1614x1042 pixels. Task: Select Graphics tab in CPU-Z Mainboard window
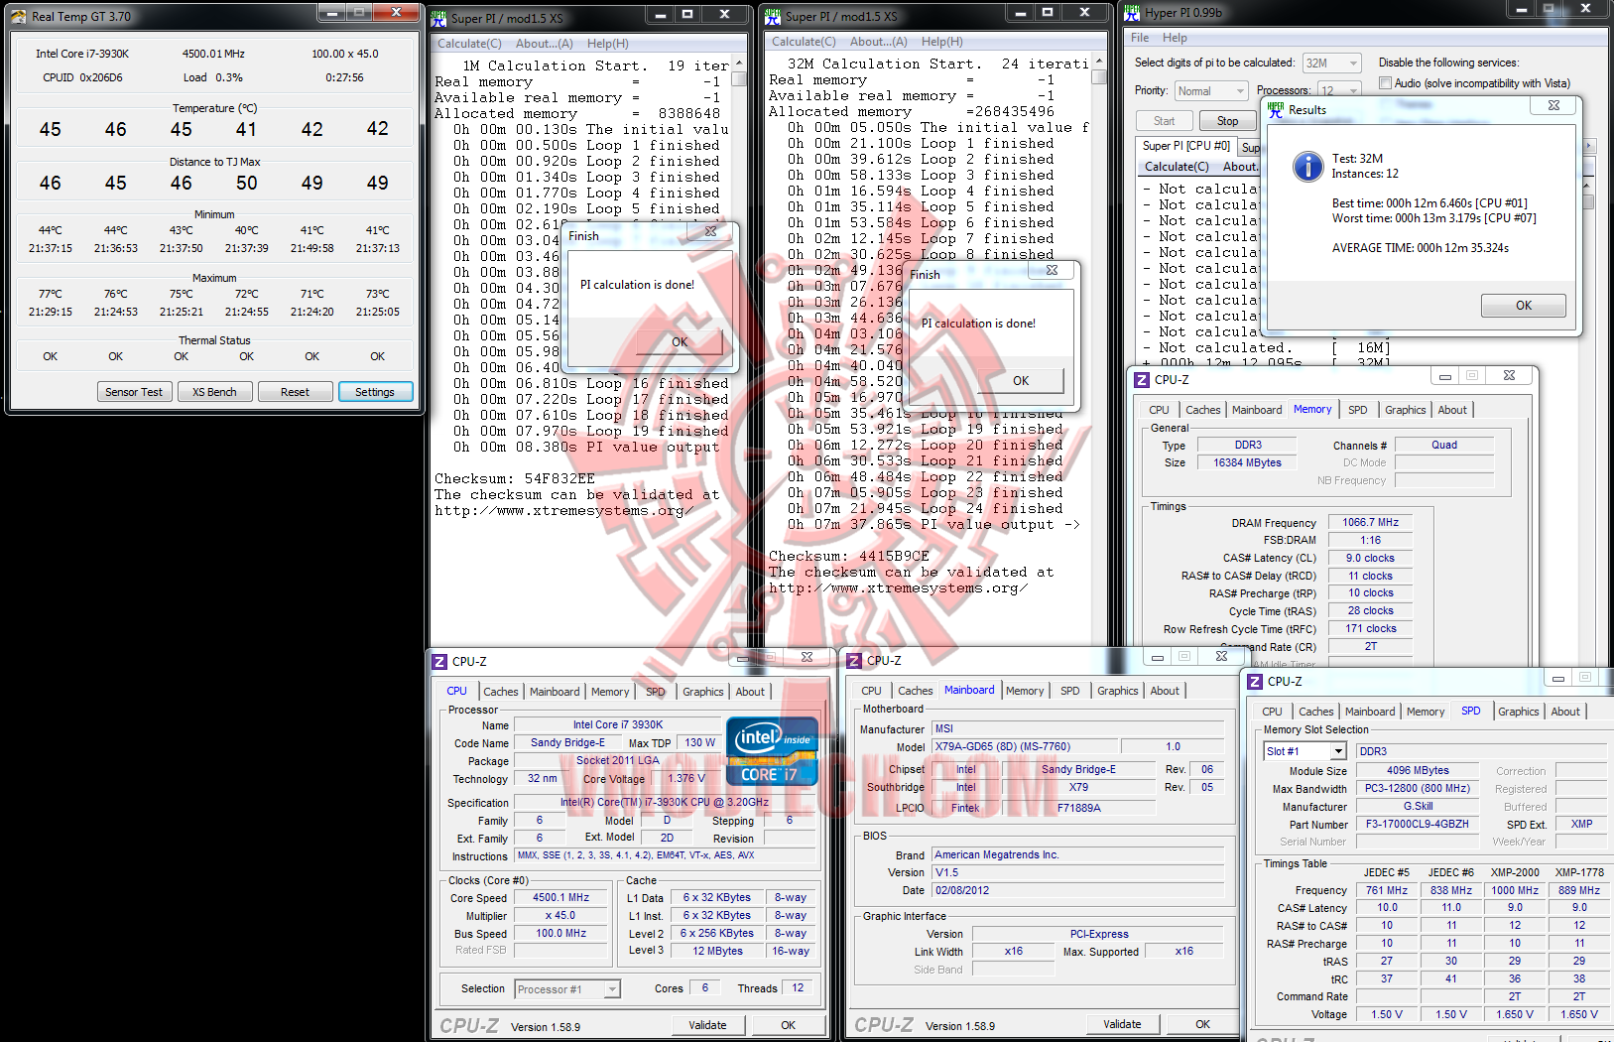pos(1117,691)
